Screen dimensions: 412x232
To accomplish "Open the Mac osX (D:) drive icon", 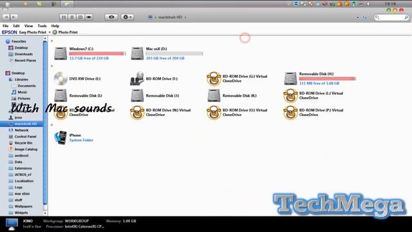I will tap(137, 53).
